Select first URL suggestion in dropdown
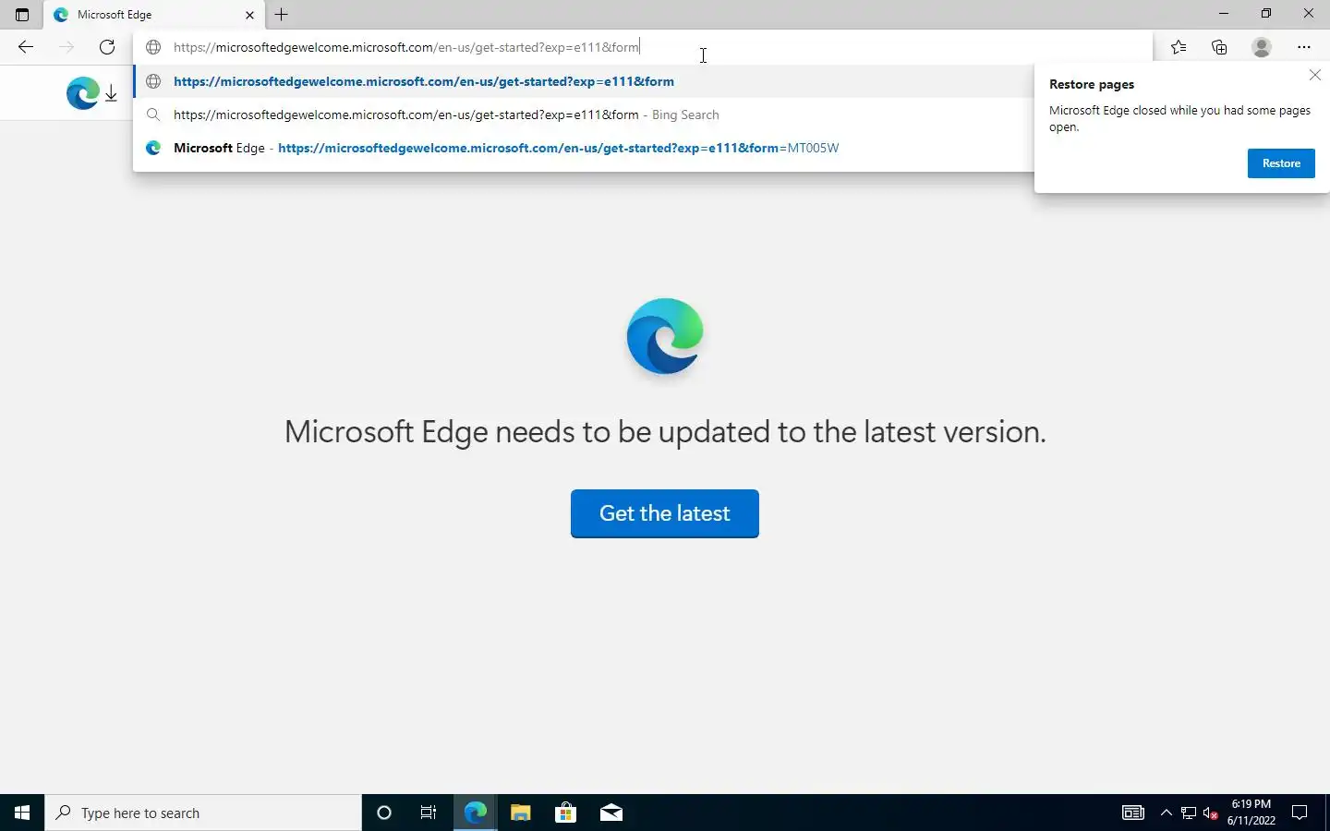Image resolution: width=1330 pixels, height=831 pixels. (584, 81)
